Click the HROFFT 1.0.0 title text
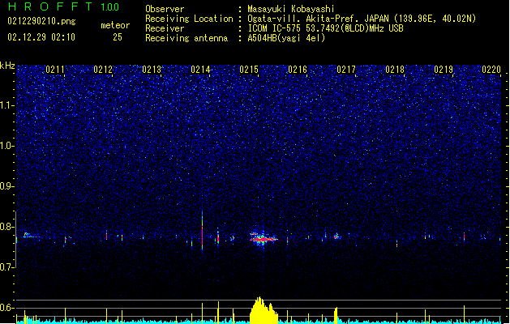Image resolution: width=510 pixels, height=324 pixels. [x=63, y=6]
